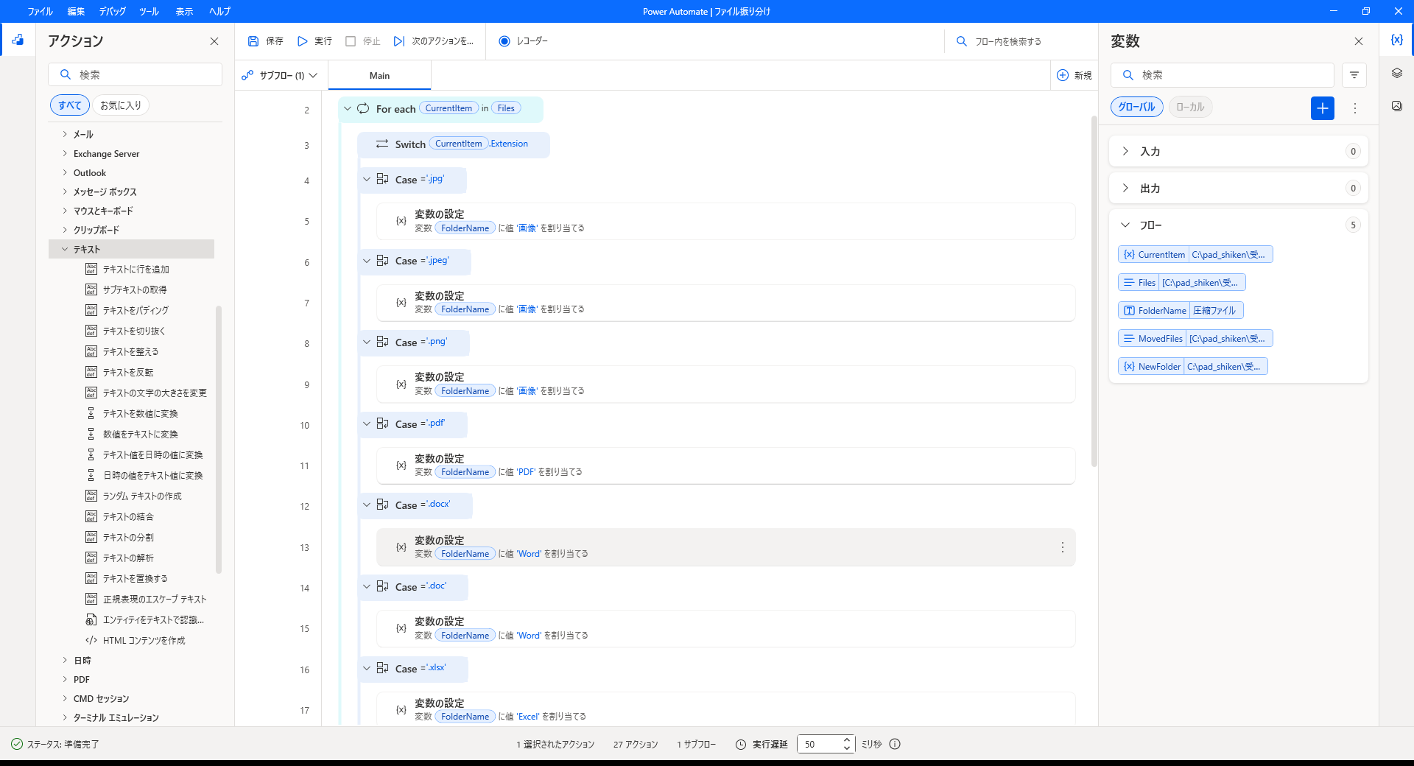This screenshot has width=1414, height=766.
Task: Open the ツール menu
Action: tap(149, 11)
